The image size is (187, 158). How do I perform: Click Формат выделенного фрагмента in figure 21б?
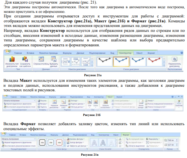17,104
